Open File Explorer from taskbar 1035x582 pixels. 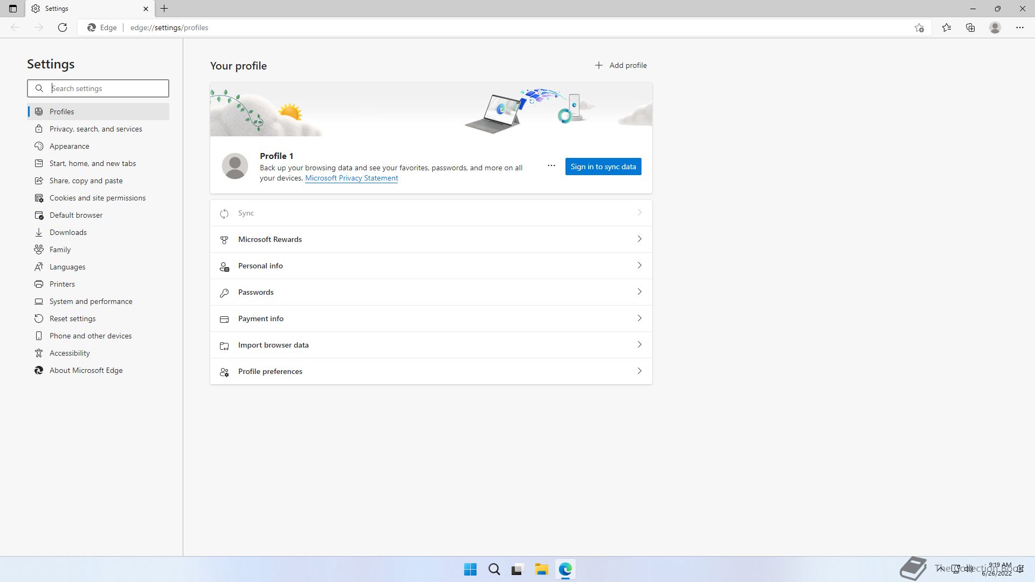pyautogui.click(x=541, y=569)
